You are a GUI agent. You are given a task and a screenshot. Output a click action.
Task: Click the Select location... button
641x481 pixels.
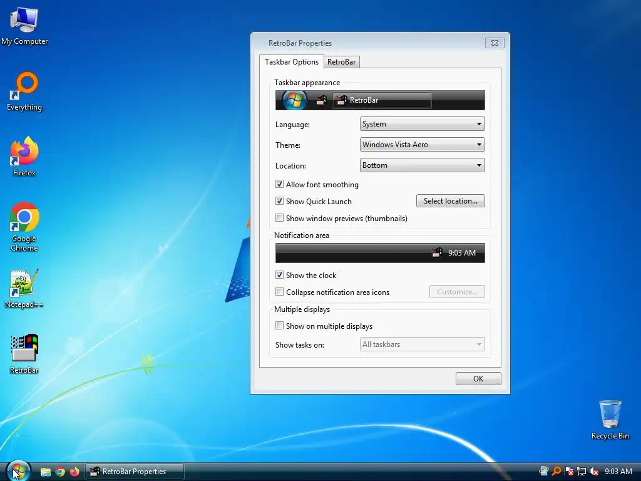click(x=451, y=201)
